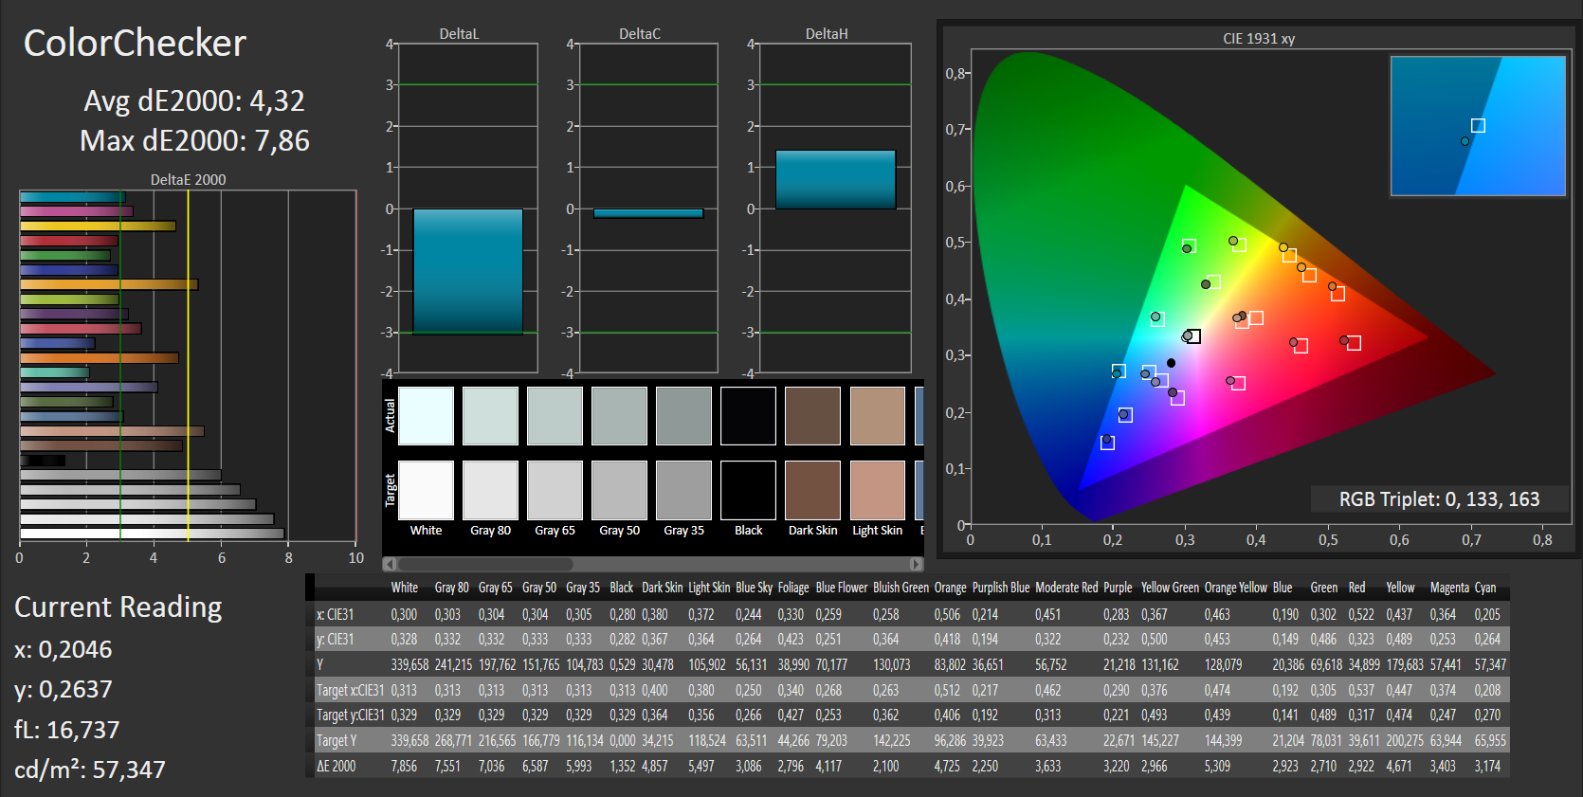The image size is (1583, 797).
Task: Click the zoomed inset in CIE 1931 chart
Action: tap(1478, 126)
